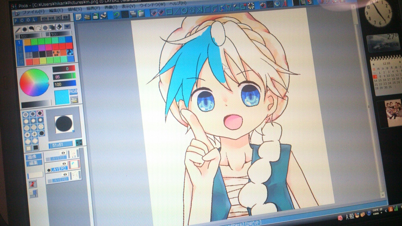Open the 領域(S) menu
The width and height of the screenshot is (402, 226).
(x=75, y=9)
